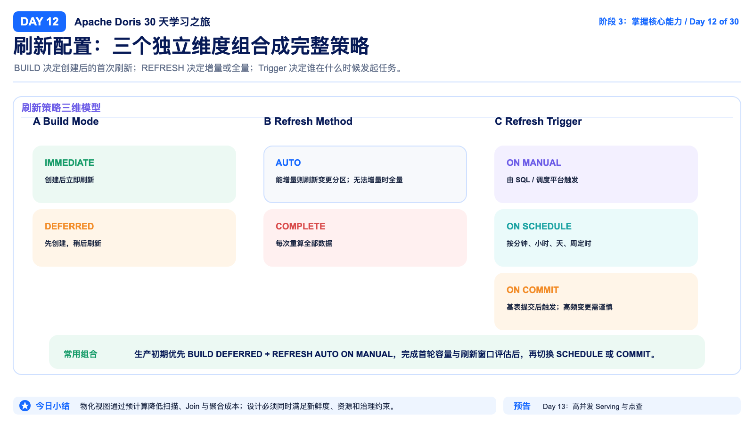This screenshot has height=424, width=754.
Task: Click the 'A Build Mode' column heading
Action: click(x=66, y=122)
